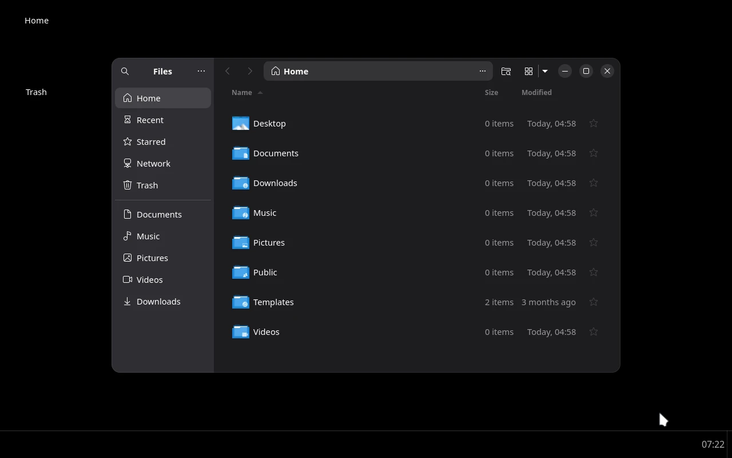Select the Templates folder icon in list

[x=241, y=302]
